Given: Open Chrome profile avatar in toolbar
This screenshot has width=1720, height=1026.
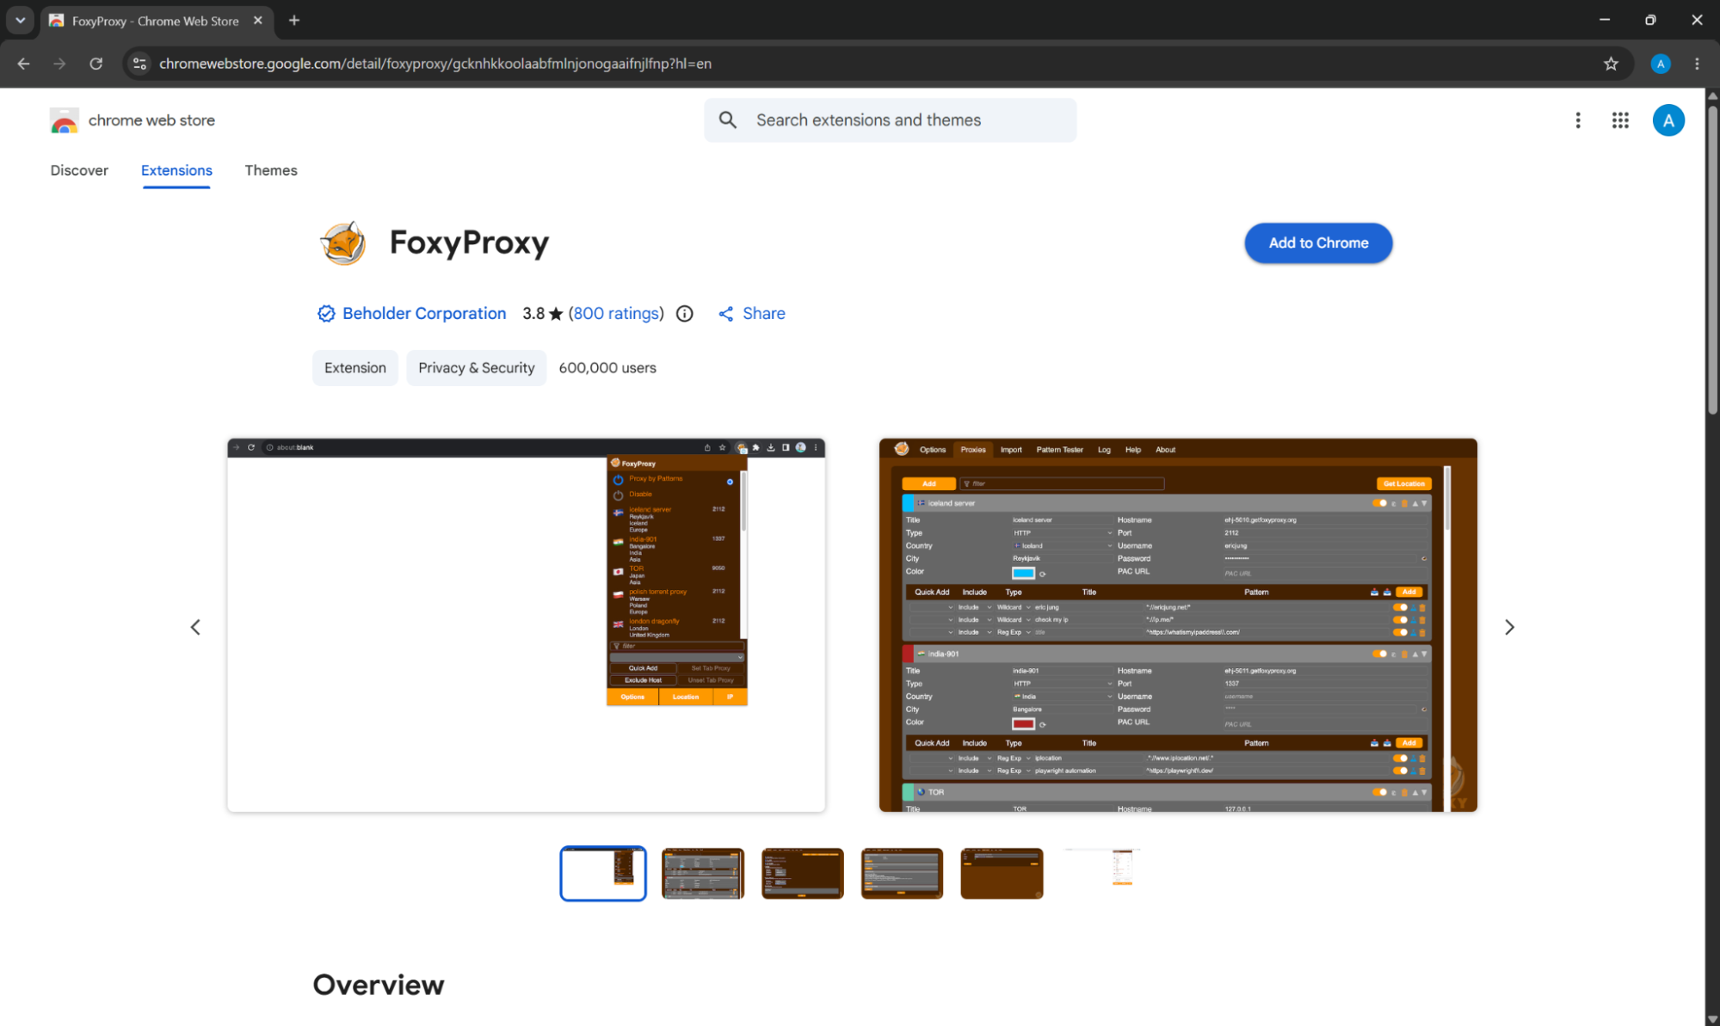Looking at the screenshot, I should click(1661, 63).
